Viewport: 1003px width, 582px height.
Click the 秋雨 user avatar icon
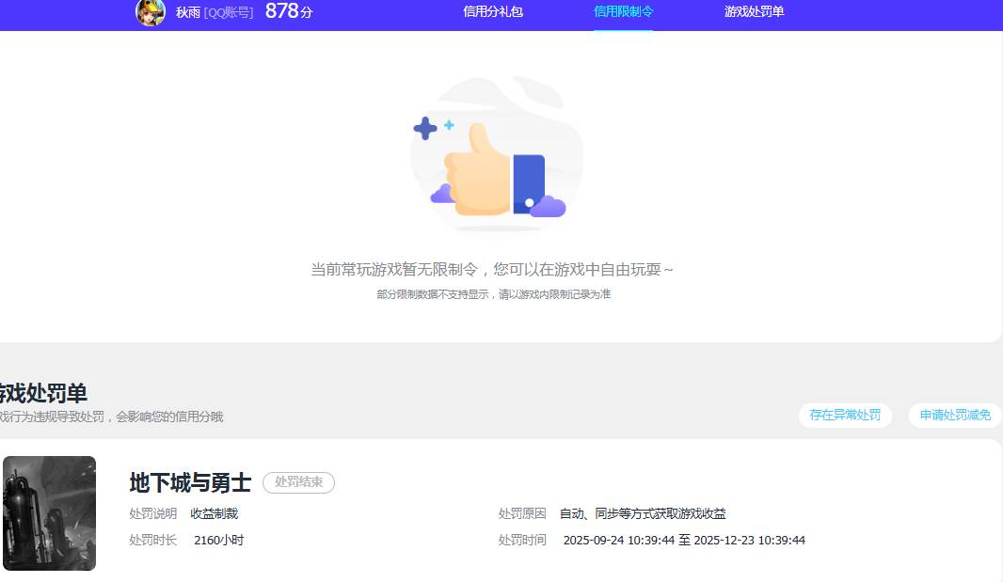(151, 13)
